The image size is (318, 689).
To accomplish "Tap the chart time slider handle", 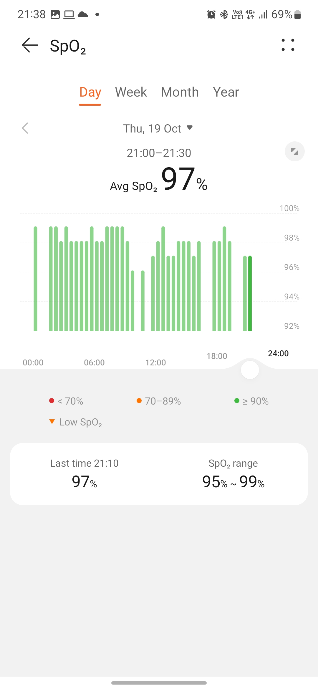I will [250, 370].
